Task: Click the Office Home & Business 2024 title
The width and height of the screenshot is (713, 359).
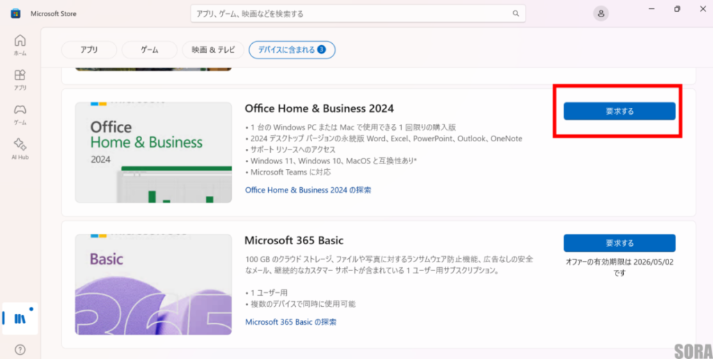Action: pos(319,109)
